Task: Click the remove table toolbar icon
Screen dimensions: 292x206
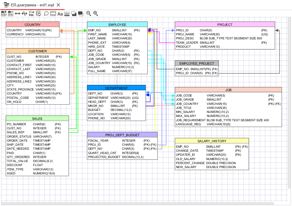Action: click(x=11, y=14)
